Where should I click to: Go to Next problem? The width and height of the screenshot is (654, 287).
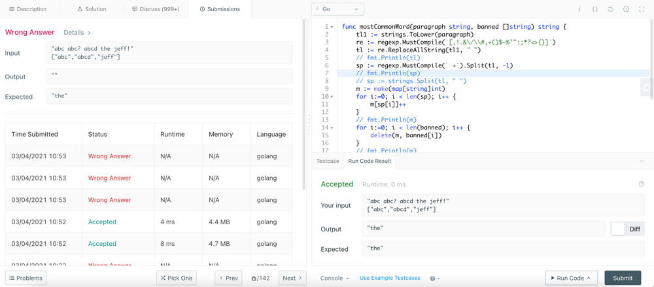coord(292,279)
